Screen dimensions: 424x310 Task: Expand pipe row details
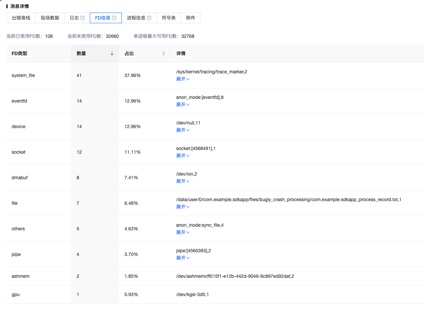(182, 258)
